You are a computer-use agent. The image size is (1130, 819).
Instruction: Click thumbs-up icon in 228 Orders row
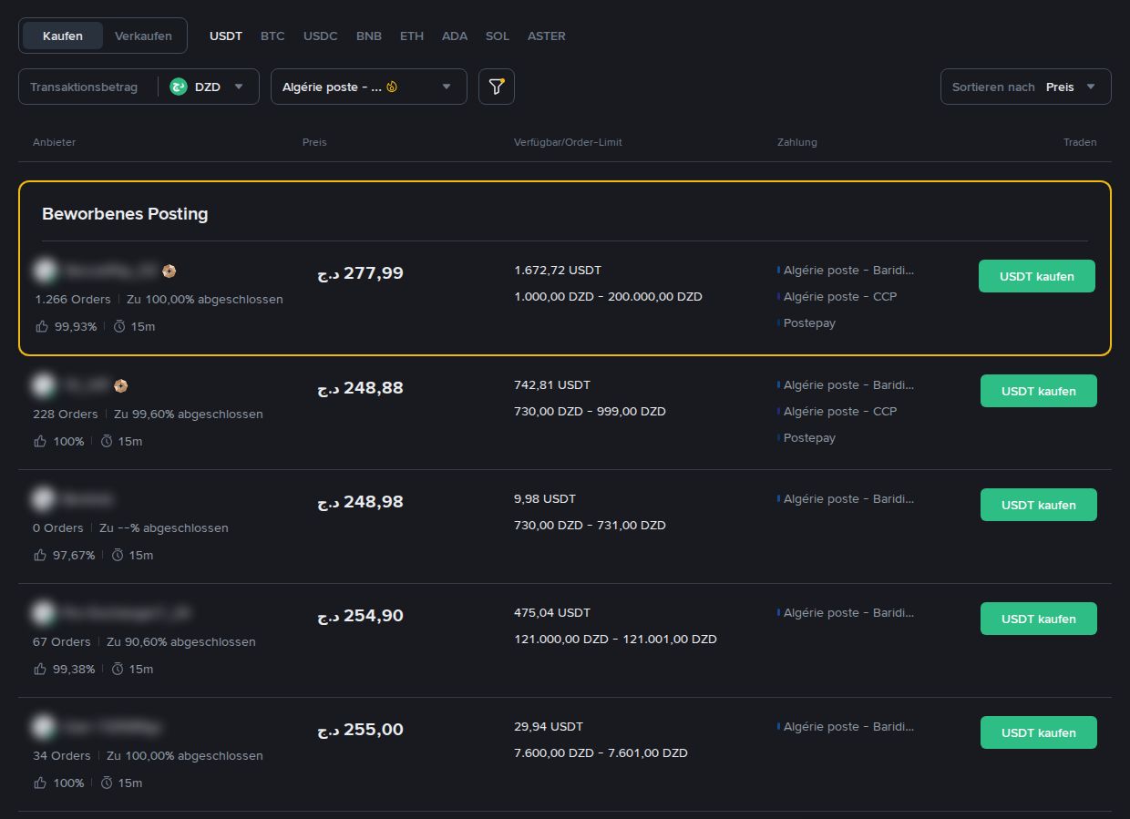pos(40,441)
